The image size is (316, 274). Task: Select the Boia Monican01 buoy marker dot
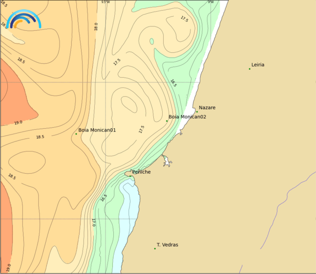pyautogui.click(x=76, y=134)
